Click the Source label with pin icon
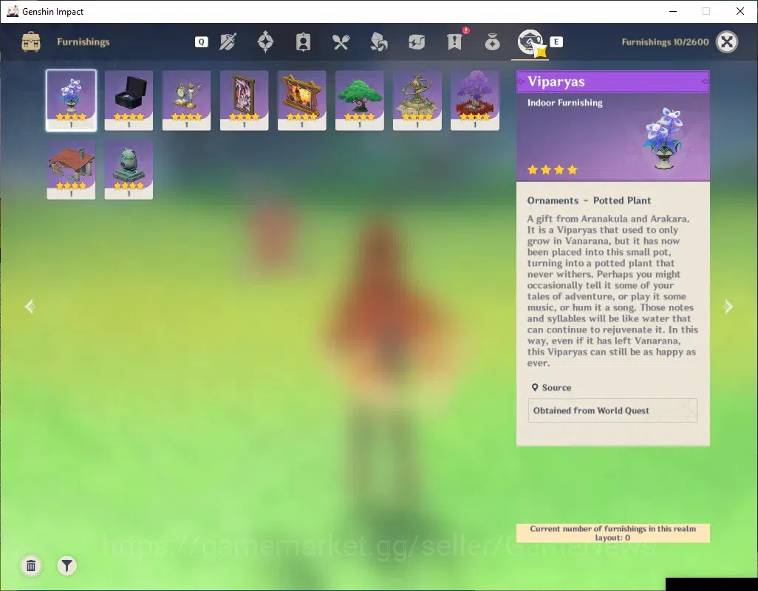 (551, 388)
